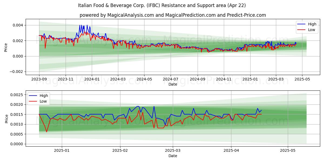Click the '2025-03' tick label on the bottom chart x-axis
Viewport: 324px width, 162px height.
tap(173, 151)
